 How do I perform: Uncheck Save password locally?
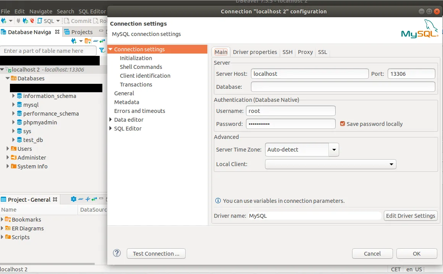[x=343, y=124]
